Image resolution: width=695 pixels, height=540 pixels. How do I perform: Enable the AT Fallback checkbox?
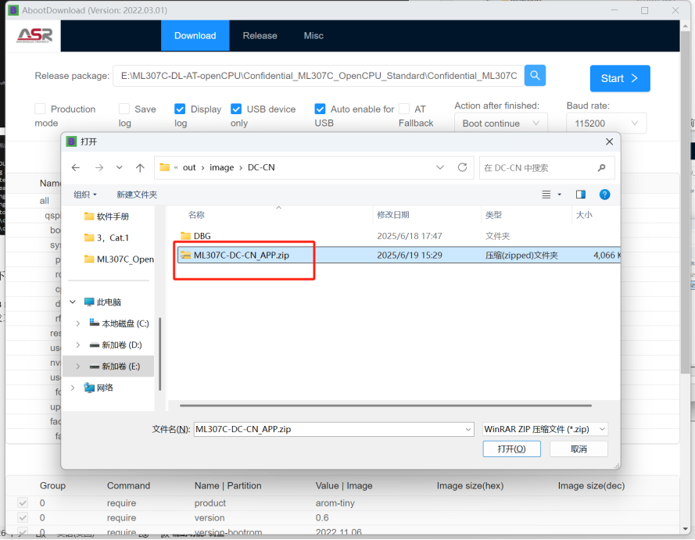(404, 109)
